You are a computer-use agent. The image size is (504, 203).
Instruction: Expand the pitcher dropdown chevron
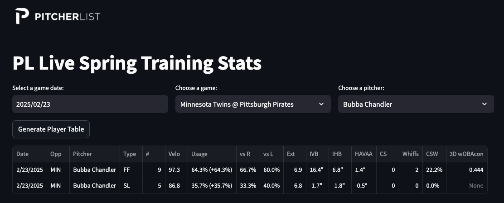click(485, 104)
